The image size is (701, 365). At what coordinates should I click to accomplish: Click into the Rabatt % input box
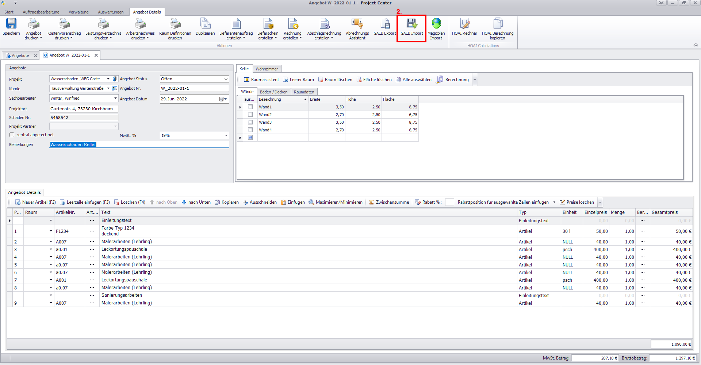pyautogui.click(x=449, y=202)
